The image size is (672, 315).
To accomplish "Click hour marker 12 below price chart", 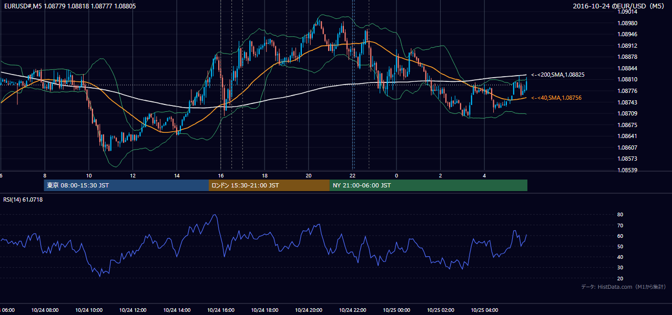I will click(133, 175).
